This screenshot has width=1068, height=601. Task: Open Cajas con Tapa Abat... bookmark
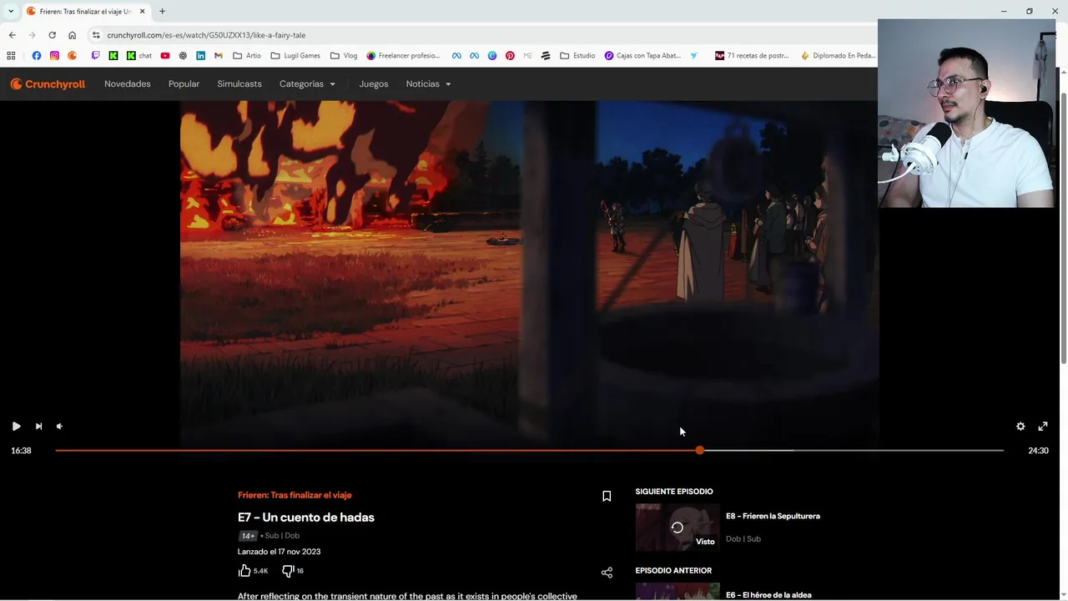tap(642, 56)
